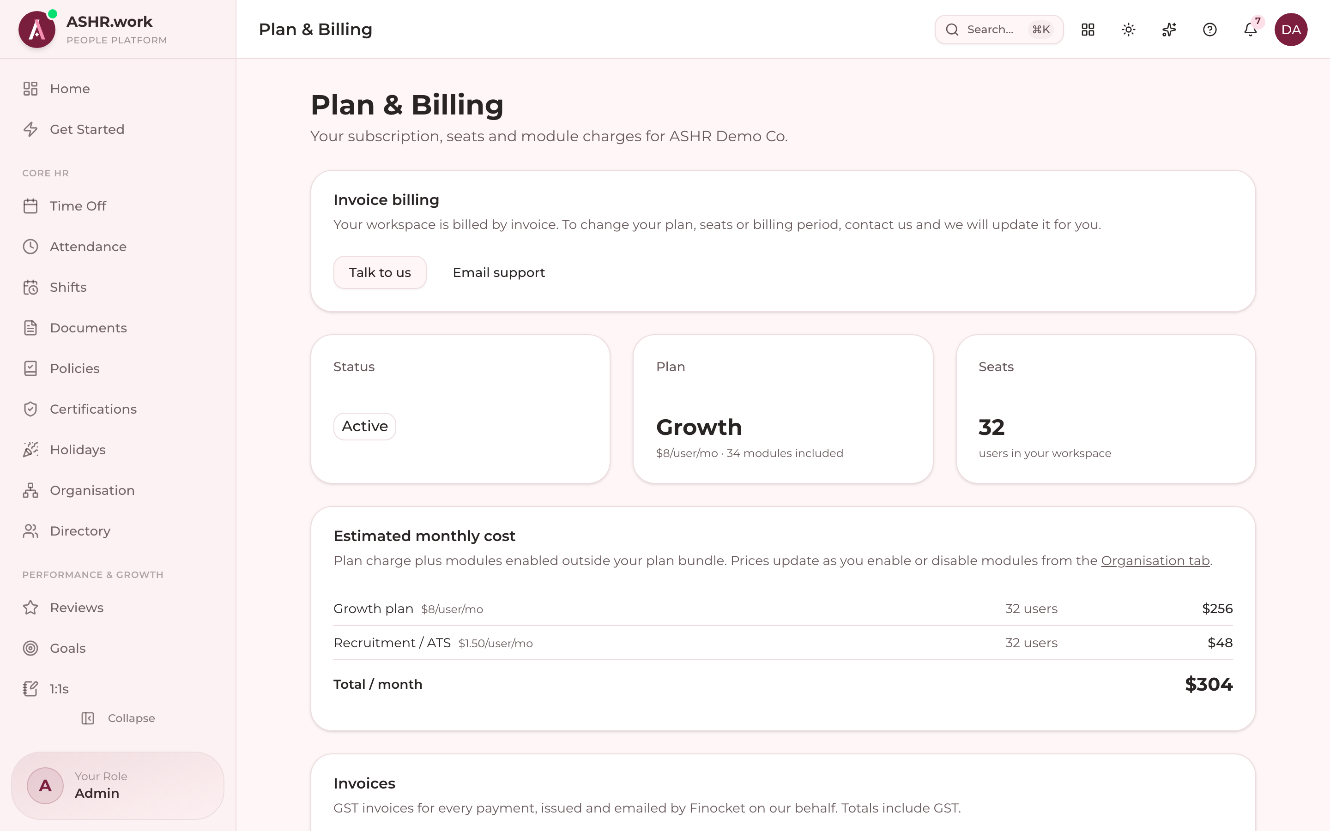Image resolution: width=1330 pixels, height=831 pixels.
Task: Click the Shifts calendar-clock icon
Action: 31,288
